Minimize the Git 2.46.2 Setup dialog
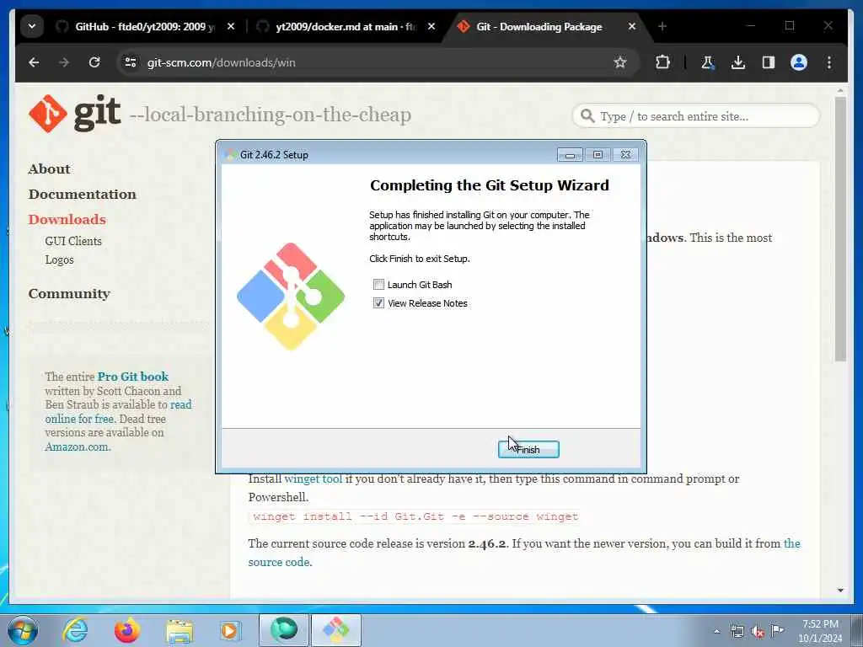Image resolution: width=863 pixels, height=647 pixels. tap(571, 155)
